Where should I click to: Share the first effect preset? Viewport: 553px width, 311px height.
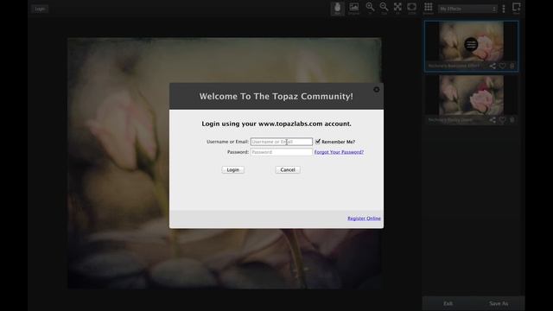[493, 66]
